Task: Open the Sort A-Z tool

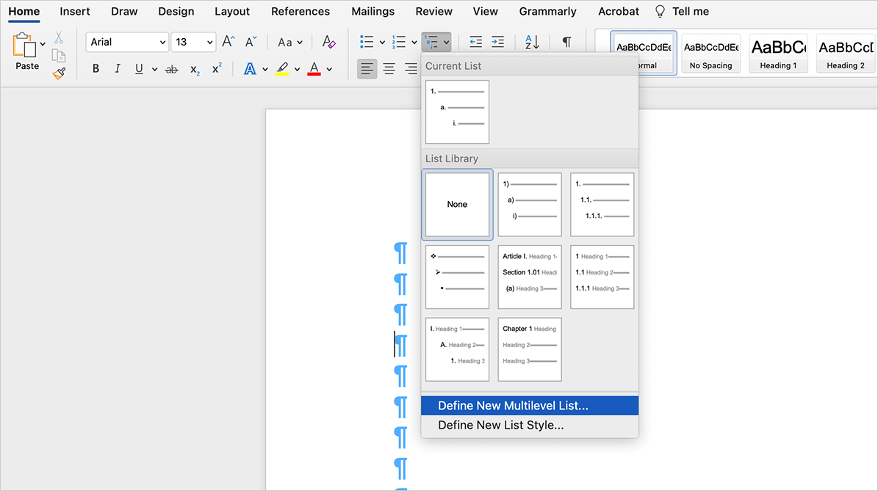Action: tap(530, 42)
